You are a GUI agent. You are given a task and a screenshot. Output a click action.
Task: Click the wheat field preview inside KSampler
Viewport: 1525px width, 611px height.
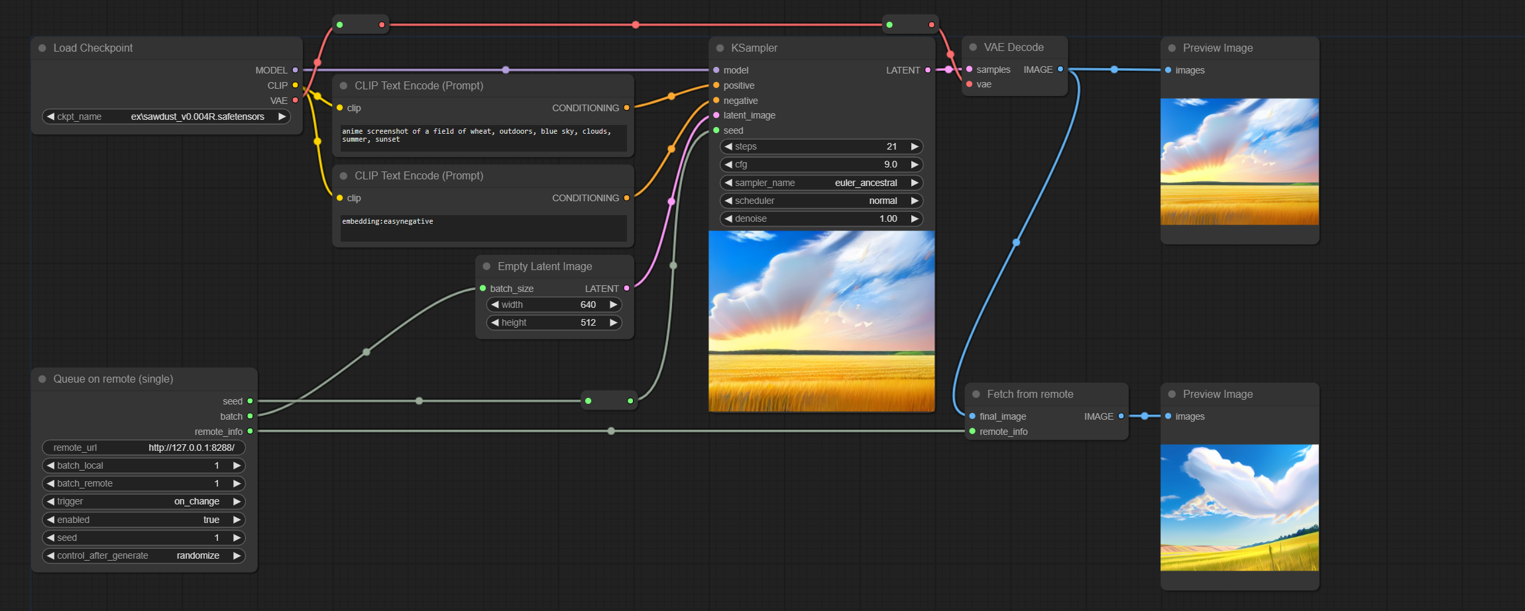(x=822, y=320)
